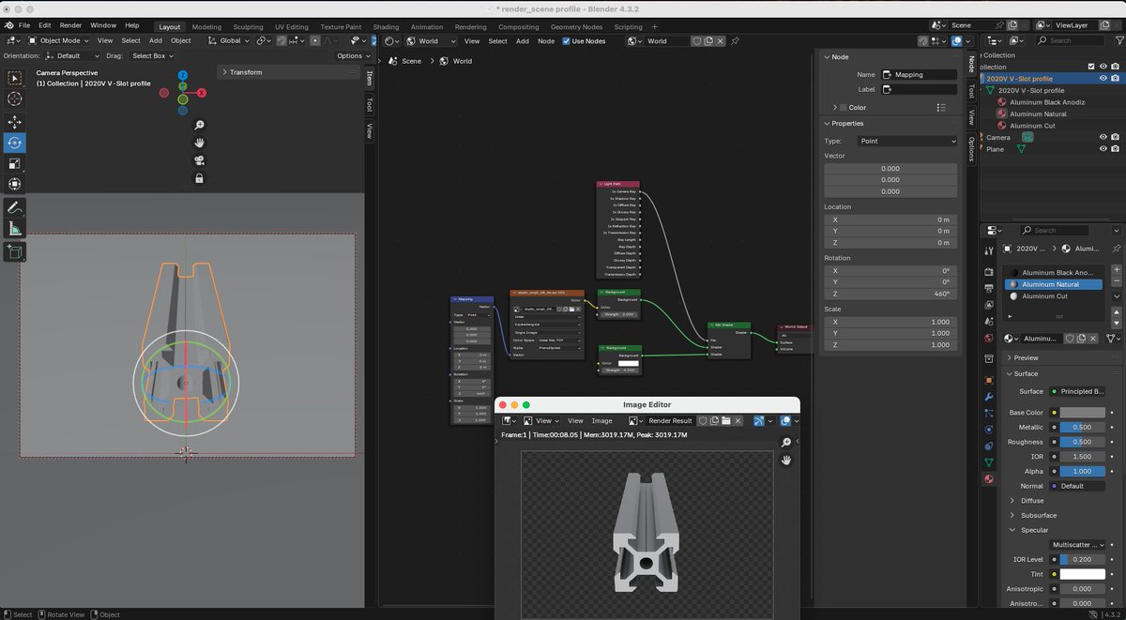Hide the Camera object in outliner
Screen dimensions: 1126x620
pos(1103,137)
